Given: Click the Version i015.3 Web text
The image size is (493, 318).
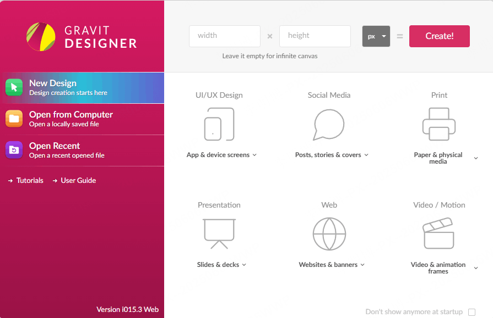Looking at the screenshot, I should (127, 310).
